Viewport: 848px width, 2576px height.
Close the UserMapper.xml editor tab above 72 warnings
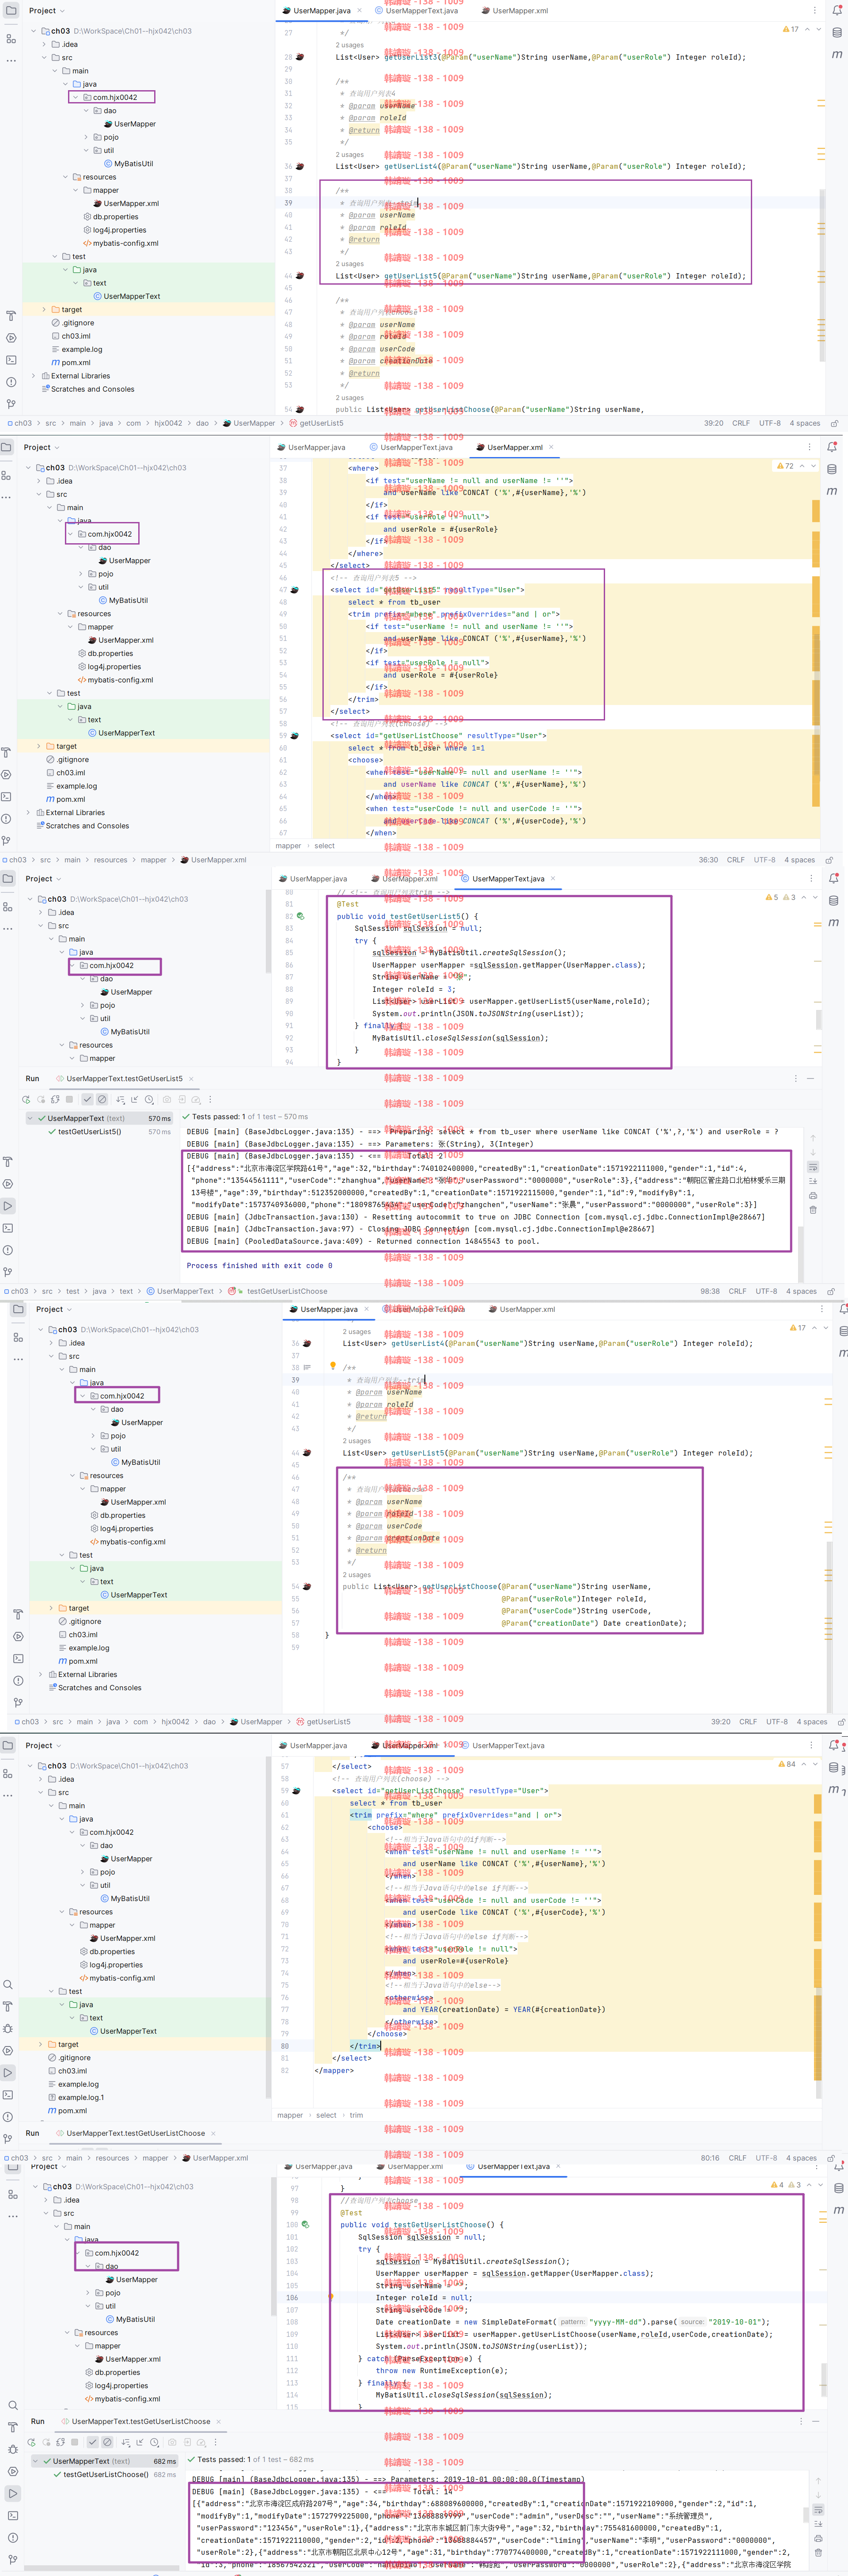click(x=550, y=447)
